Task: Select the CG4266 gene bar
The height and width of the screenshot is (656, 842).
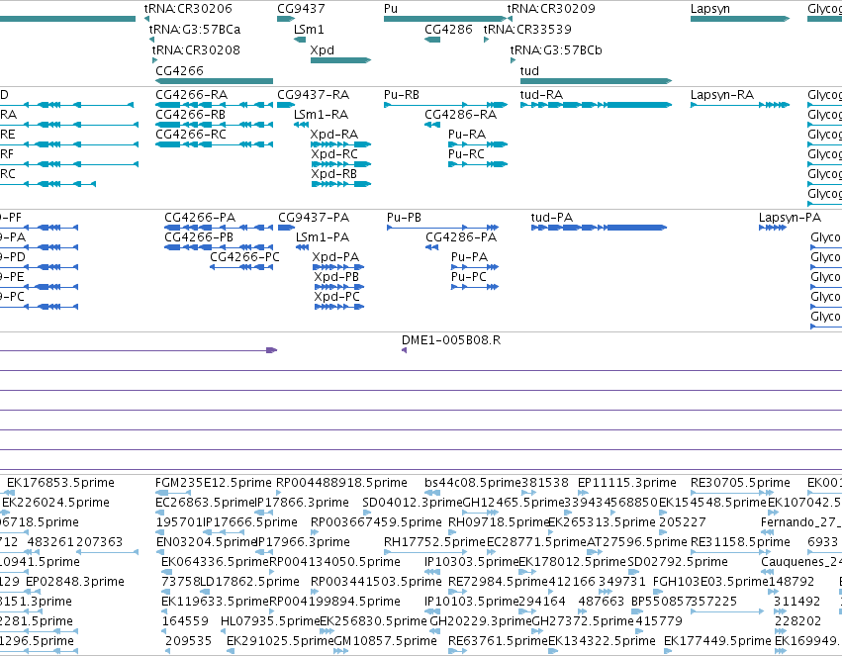Action: pyautogui.click(x=214, y=81)
